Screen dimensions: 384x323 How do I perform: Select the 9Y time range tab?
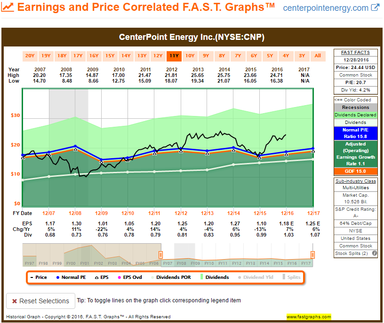coord(206,56)
